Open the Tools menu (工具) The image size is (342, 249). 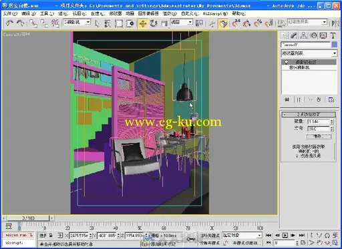click(x=47, y=14)
